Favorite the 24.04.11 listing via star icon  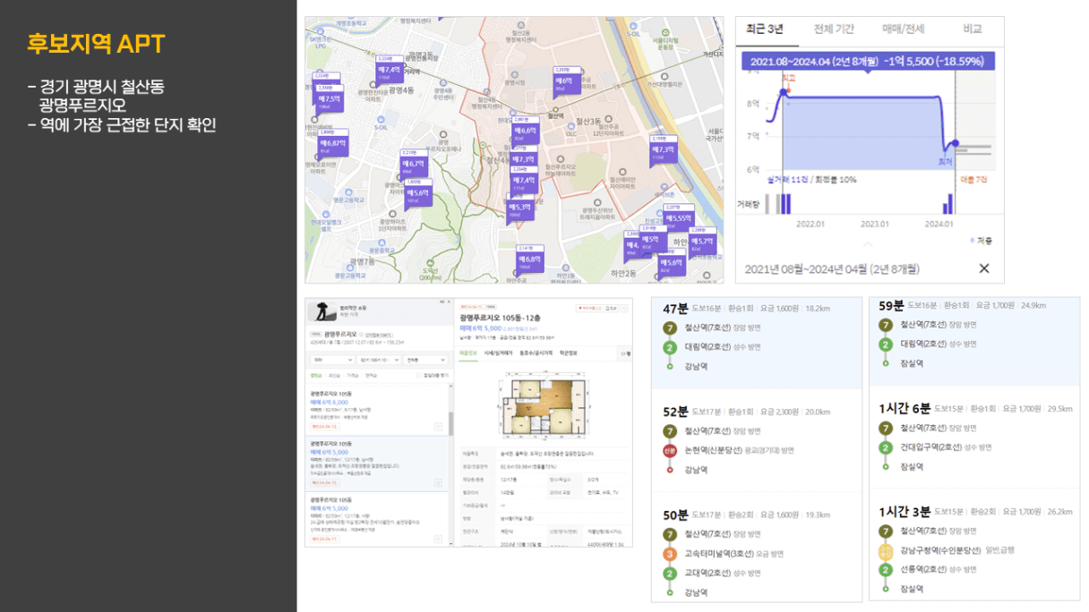pos(438,539)
